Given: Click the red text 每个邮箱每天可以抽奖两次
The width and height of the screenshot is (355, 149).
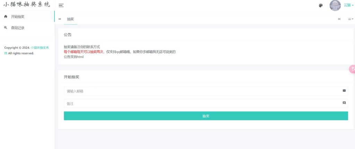Looking at the screenshot, I should pyautogui.click(x=84, y=52).
